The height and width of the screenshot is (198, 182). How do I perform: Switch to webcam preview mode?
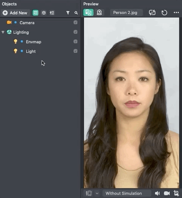click(99, 13)
